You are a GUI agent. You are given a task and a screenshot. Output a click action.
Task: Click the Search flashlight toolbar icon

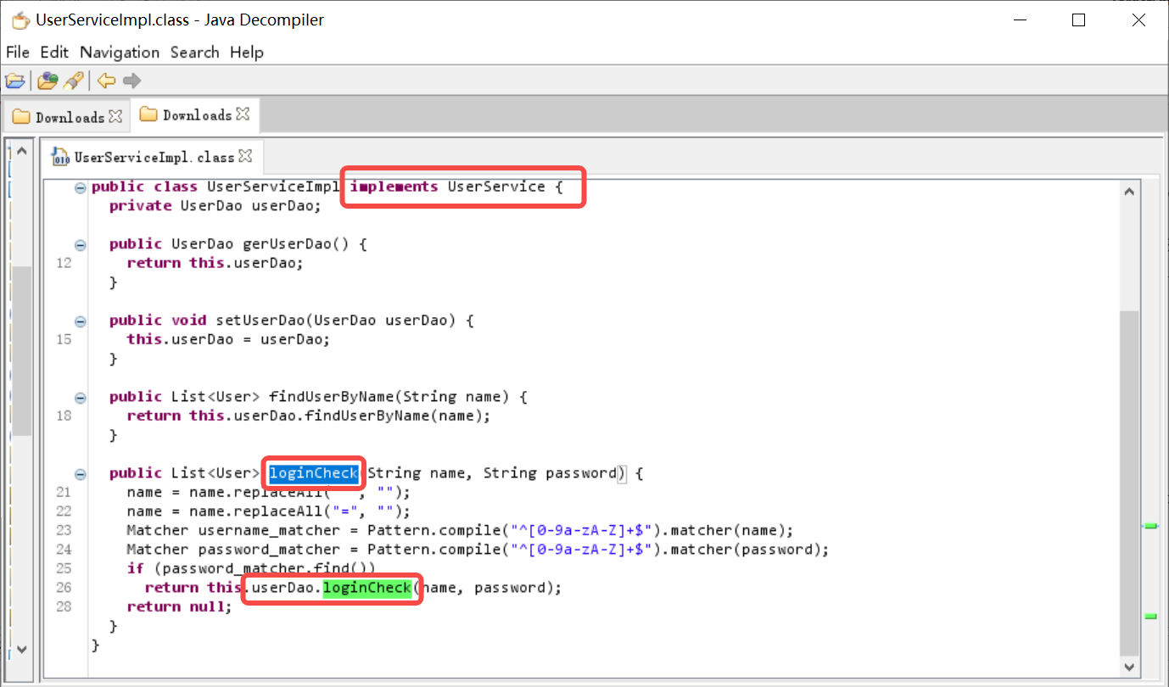[x=73, y=81]
